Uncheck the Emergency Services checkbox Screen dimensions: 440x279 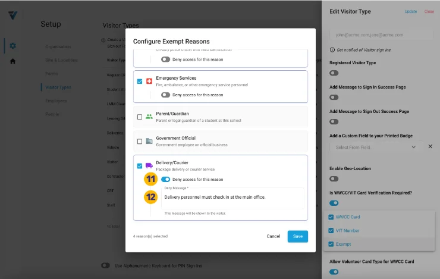coord(140,81)
